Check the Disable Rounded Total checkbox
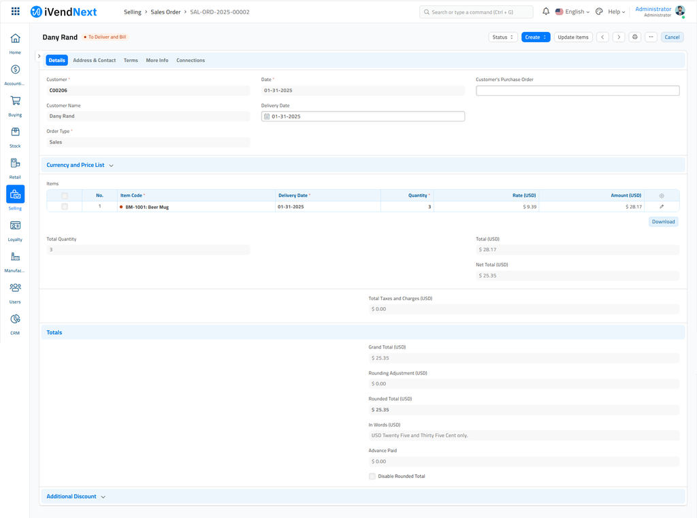The height and width of the screenshot is (518, 697). point(372,476)
